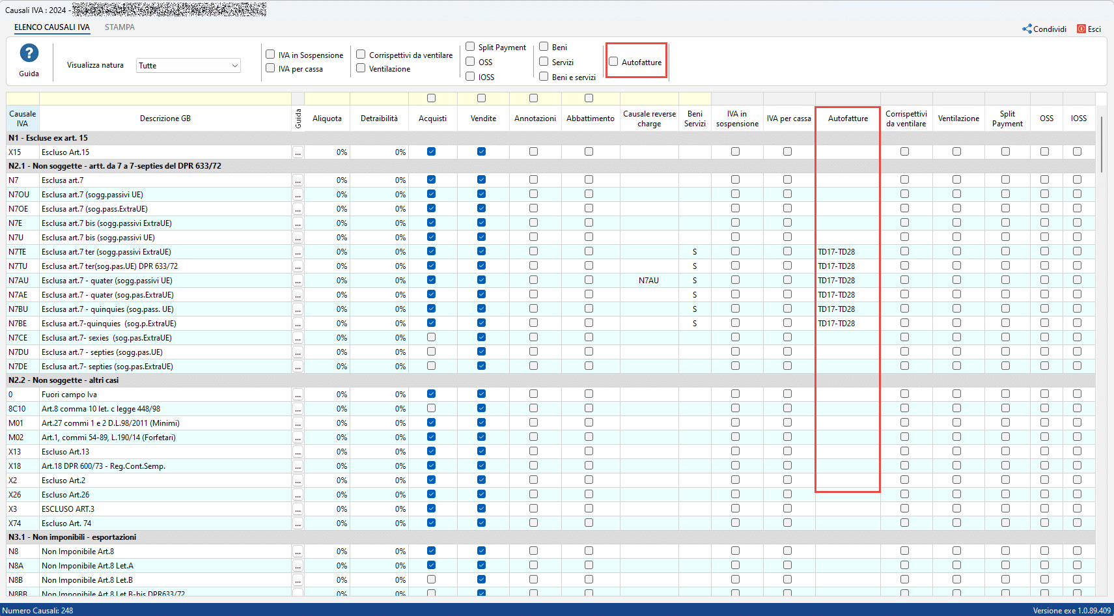Check the IOSS filter option
This screenshot has width=1114, height=616.
pyautogui.click(x=470, y=77)
